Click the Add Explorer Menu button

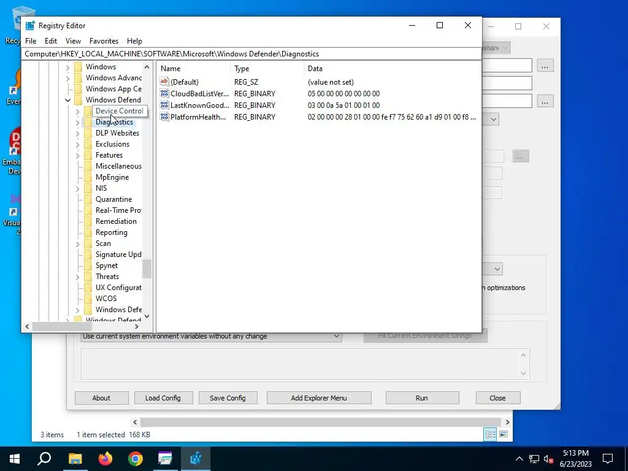point(319,398)
